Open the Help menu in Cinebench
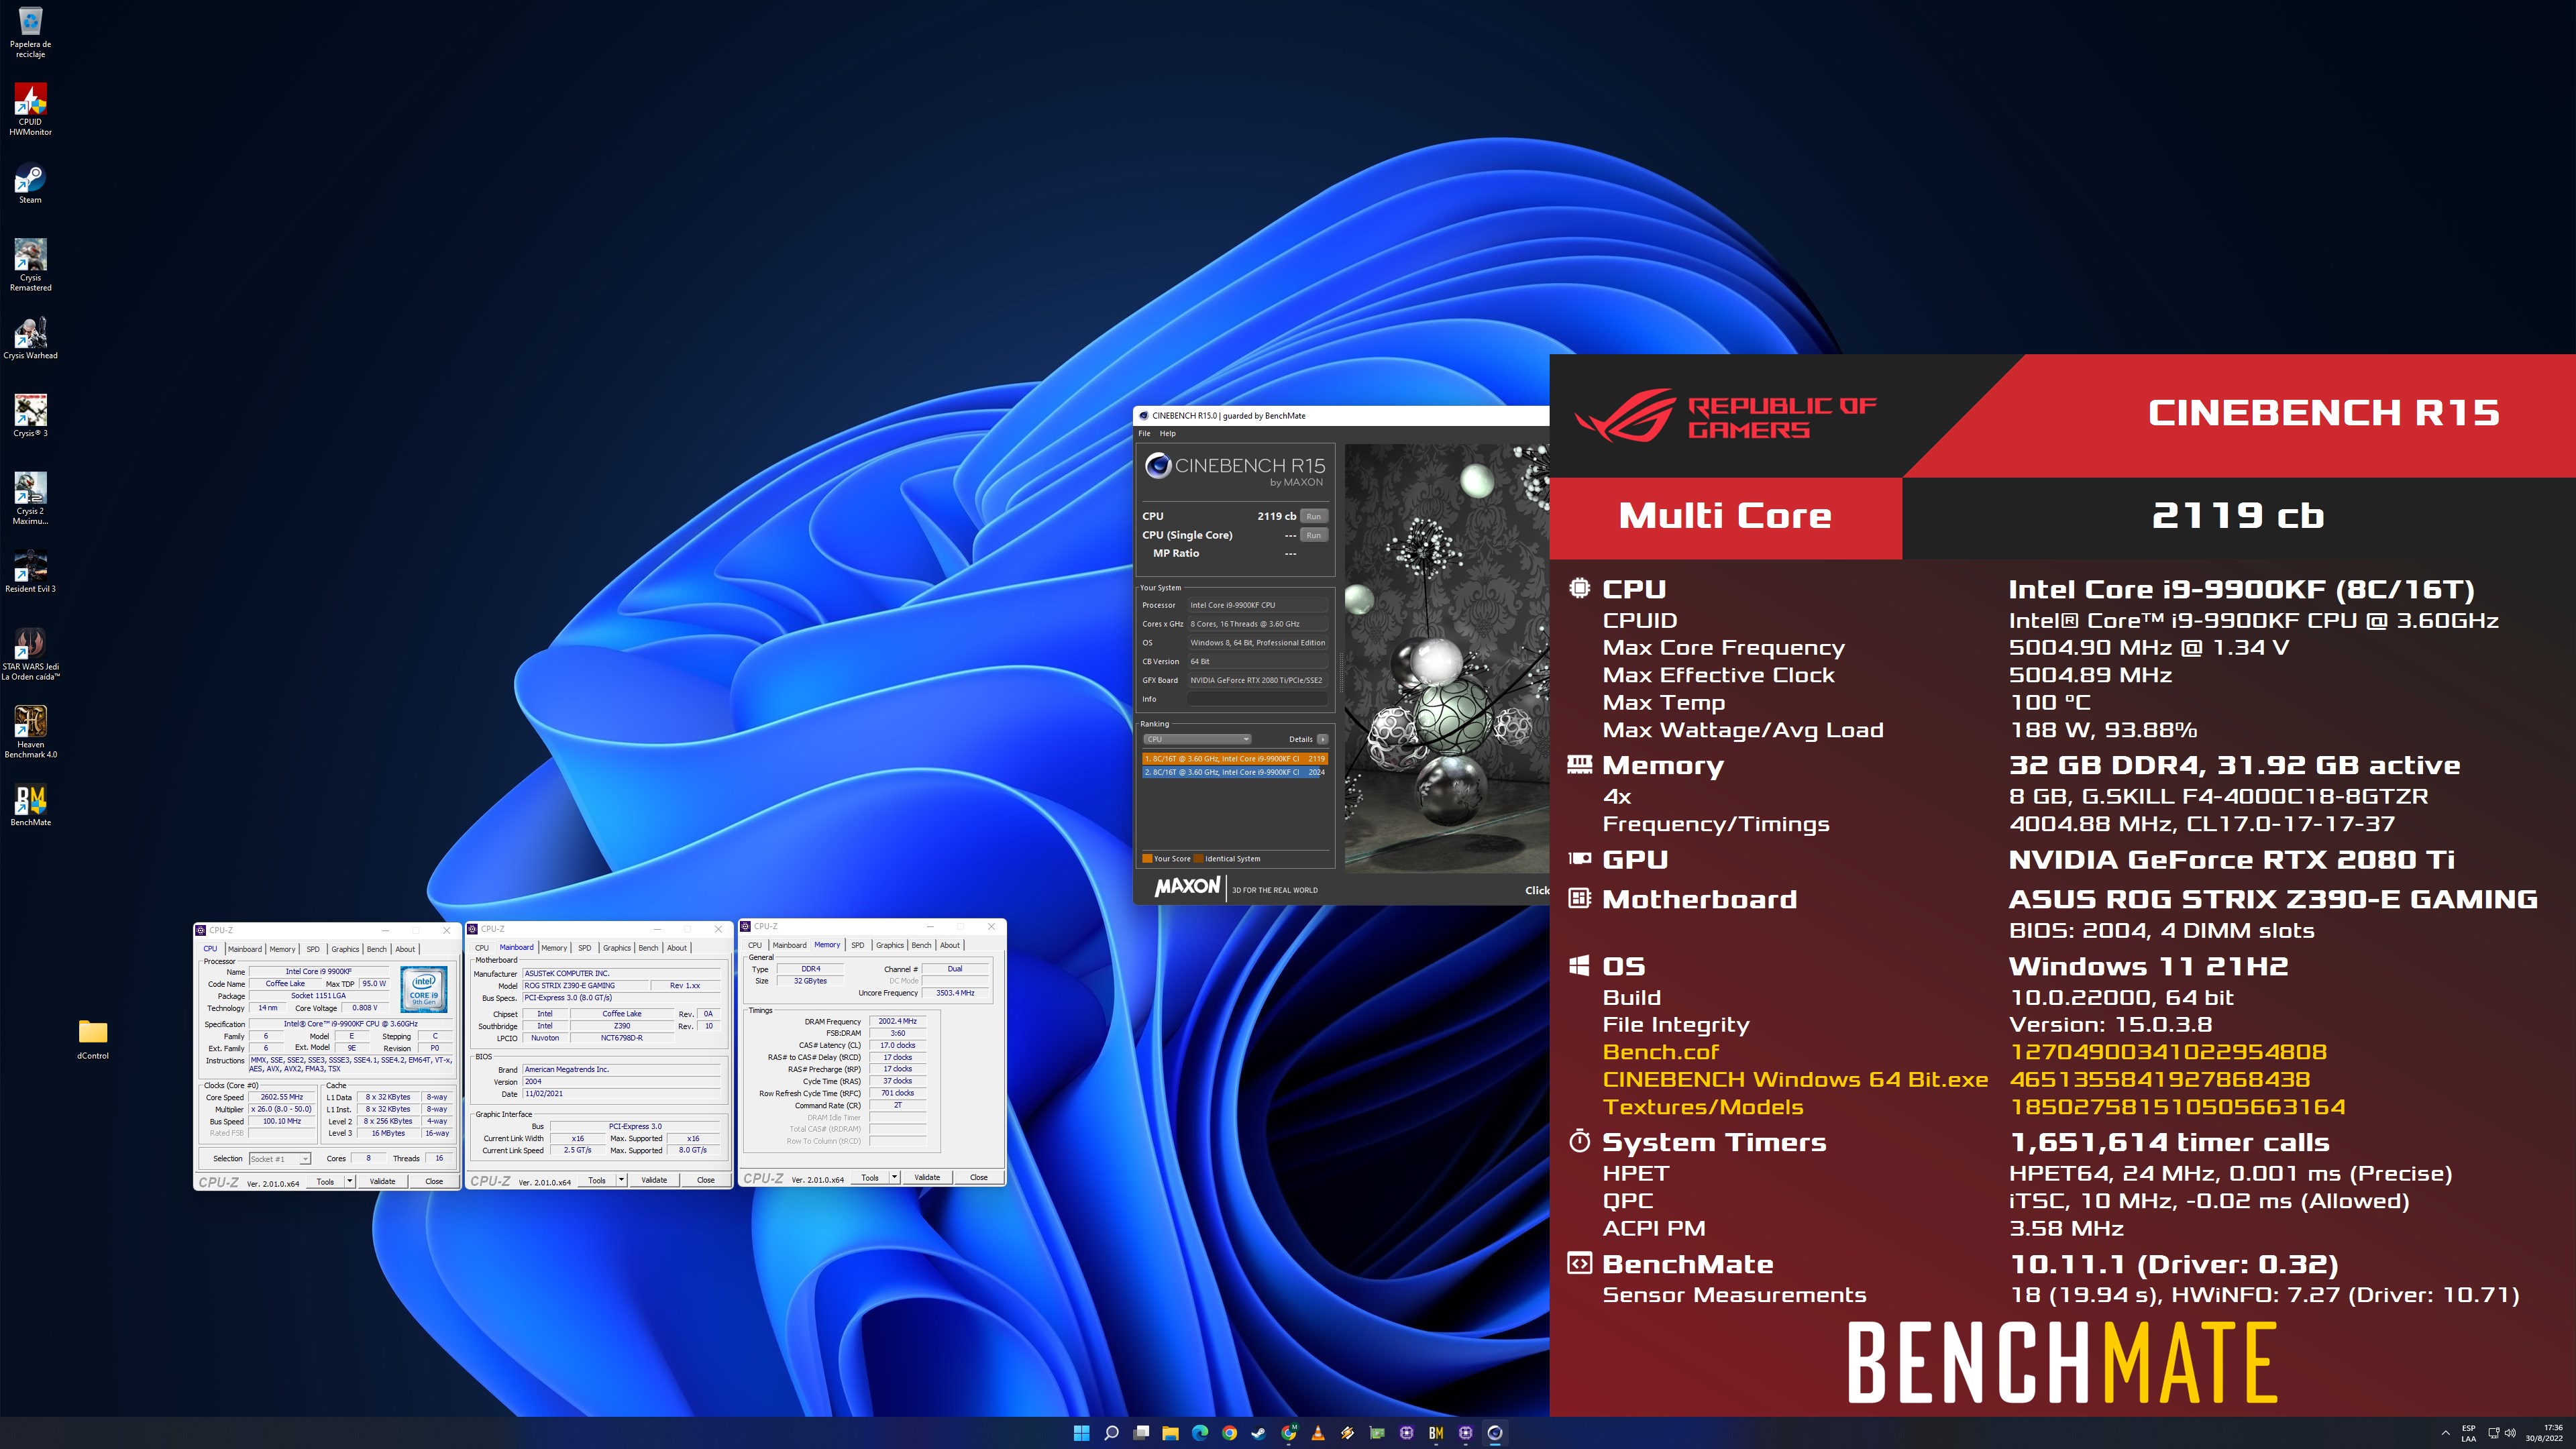The height and width of the screenshot is (1449, 2576). [x=1167, y=433]
